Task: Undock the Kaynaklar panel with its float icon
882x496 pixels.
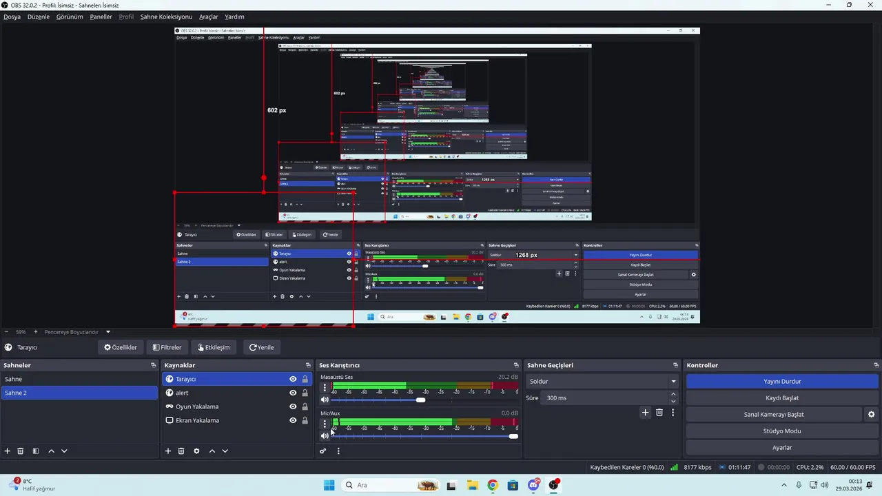Action: click(308, 365)
